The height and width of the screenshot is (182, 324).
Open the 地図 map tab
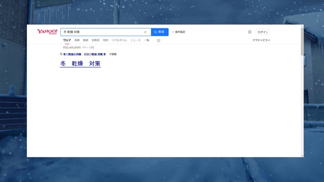pos(106,40)
